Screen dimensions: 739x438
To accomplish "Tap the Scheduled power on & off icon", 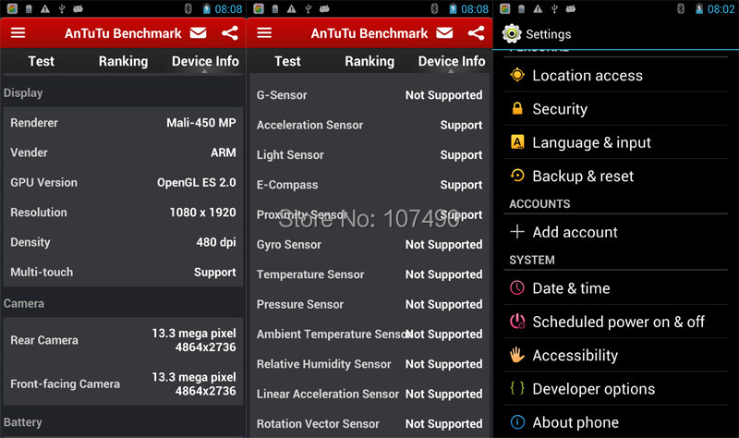I will point(517,321).
